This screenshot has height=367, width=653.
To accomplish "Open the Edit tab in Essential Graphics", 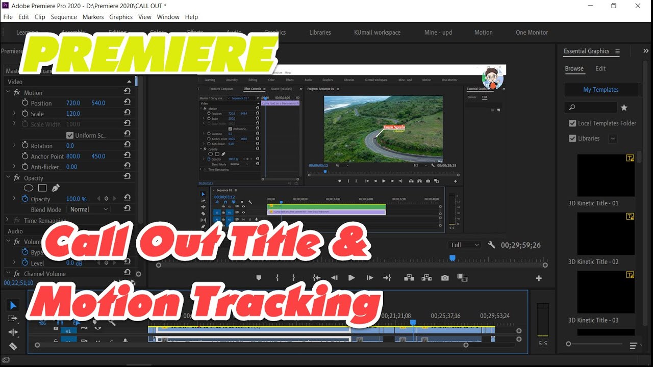I will (600, 68).
